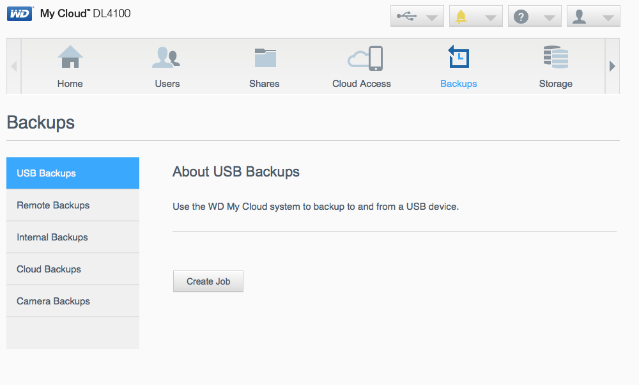
Task: Expand the alerts dropdown arrow
Action: (490, 18)
